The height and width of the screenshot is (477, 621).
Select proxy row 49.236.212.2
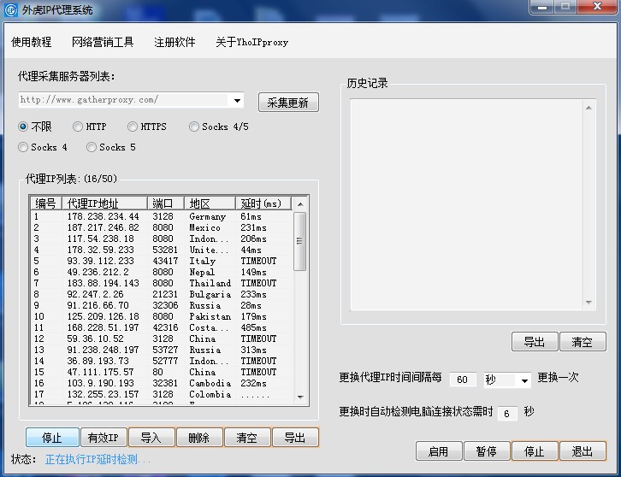point(162,272)
